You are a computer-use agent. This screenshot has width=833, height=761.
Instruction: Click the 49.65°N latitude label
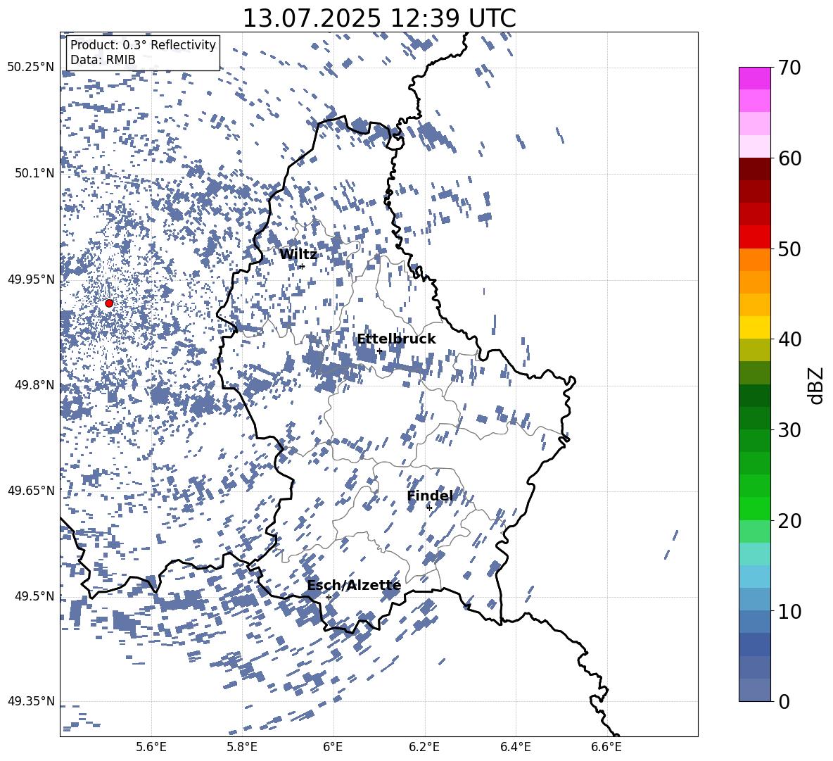tap(31, 490)
